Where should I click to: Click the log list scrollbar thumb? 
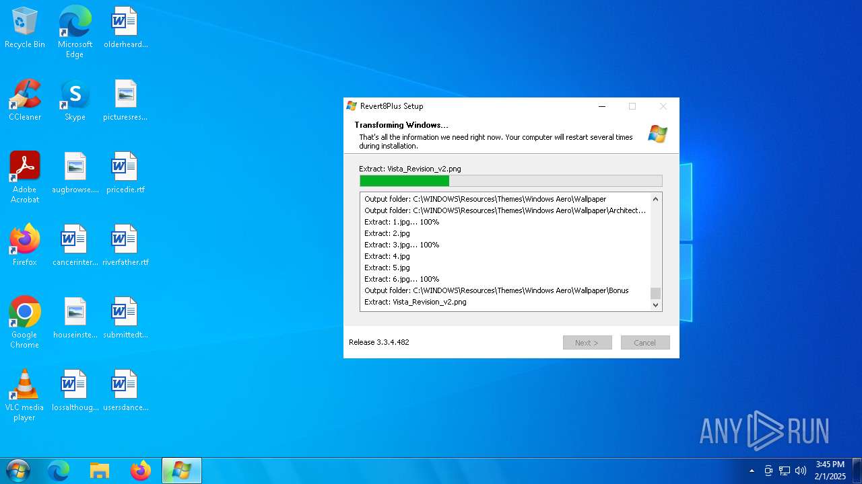[656, 293]
